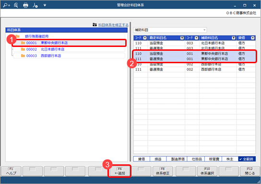The width and height of the screenshot is (261, 184).
Task: Select tree item 00001 東都中央銀行本店
Action: click(69, 43)
